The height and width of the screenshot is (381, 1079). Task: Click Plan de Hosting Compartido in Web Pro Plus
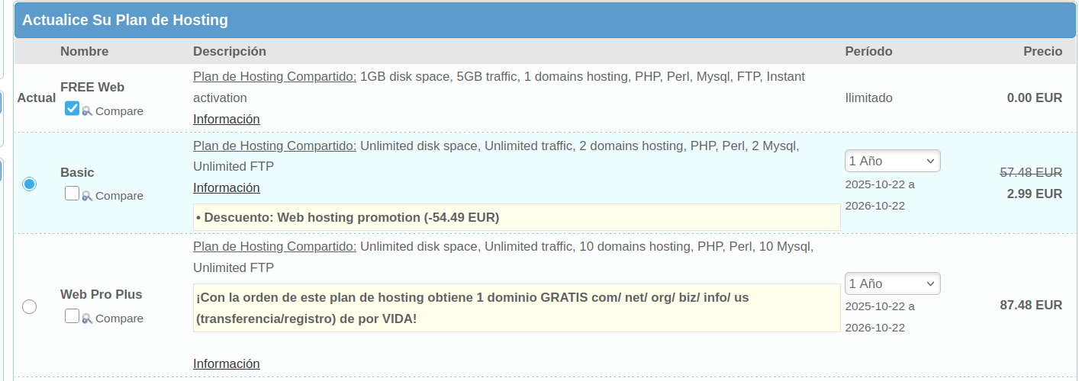coord(274,246)
